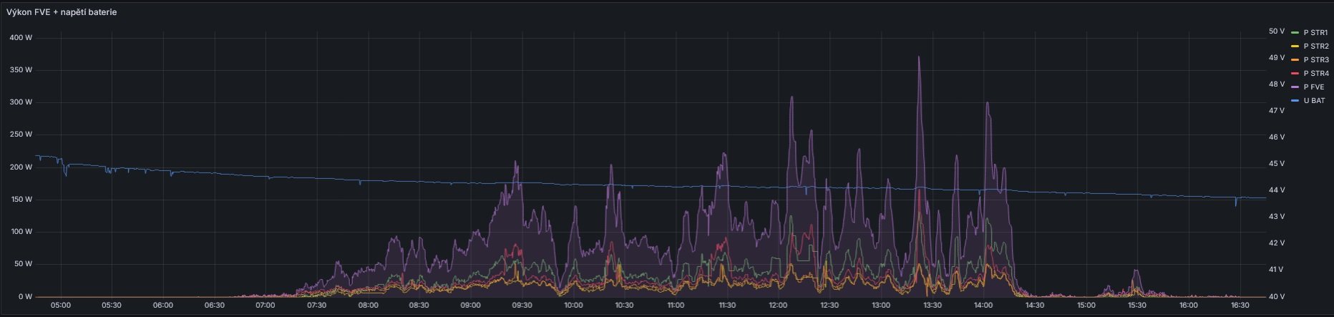
Task: Click the 49 V right axis label
Action: (x=1277, y=58)
